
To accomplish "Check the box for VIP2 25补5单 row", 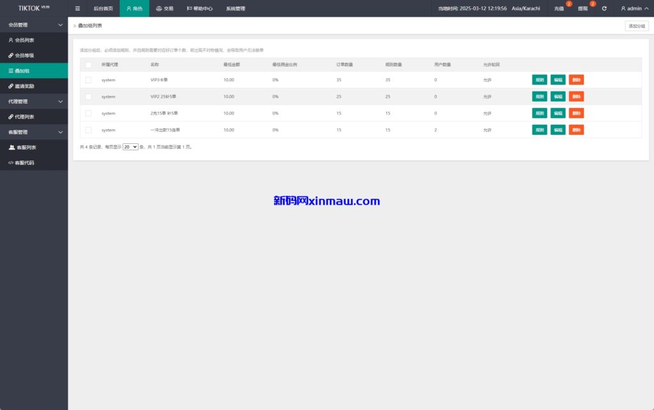I will (88, 97).
